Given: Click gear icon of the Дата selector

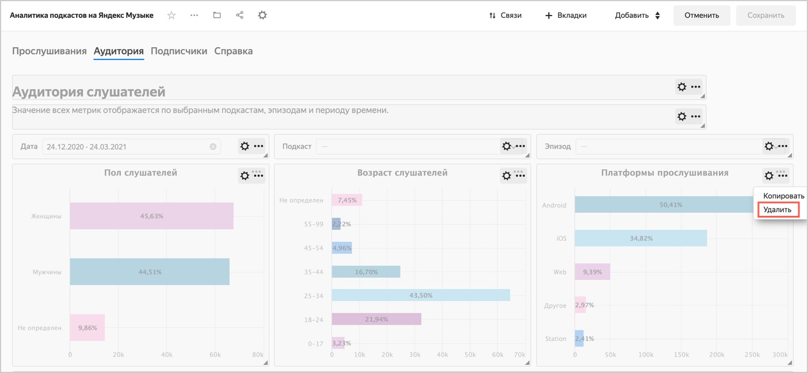Looking at the screenshot, I should click(245, 146).
